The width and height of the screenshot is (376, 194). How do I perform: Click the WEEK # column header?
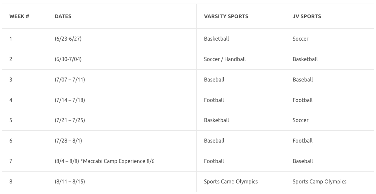pos(20,16)
